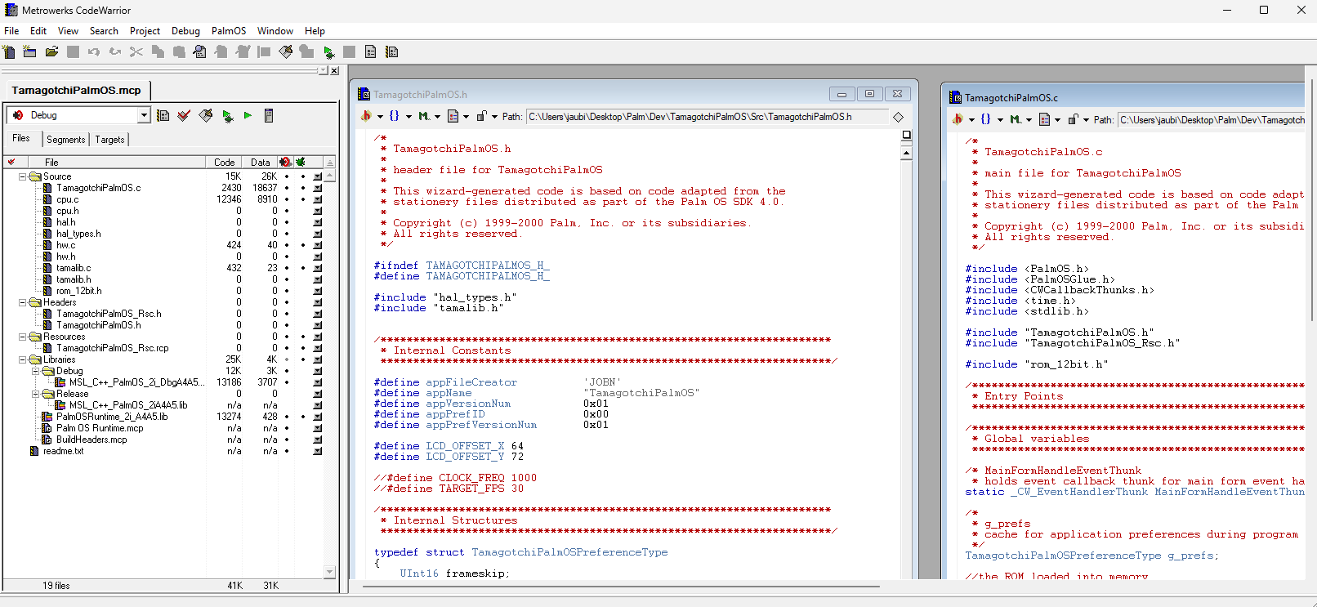
Task: Click the Debug bug-arrow icon in project window
Action: tap(228, 116)
